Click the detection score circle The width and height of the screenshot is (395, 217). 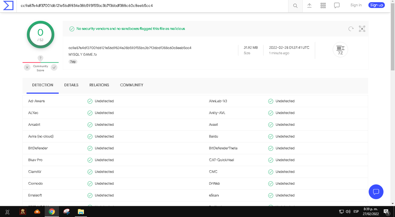pos(40,35)
